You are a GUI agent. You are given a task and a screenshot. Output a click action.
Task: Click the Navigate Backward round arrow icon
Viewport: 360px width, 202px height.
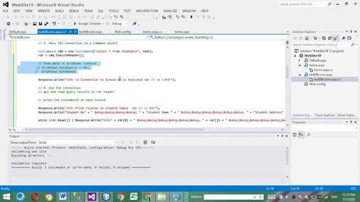click(8, 24)
